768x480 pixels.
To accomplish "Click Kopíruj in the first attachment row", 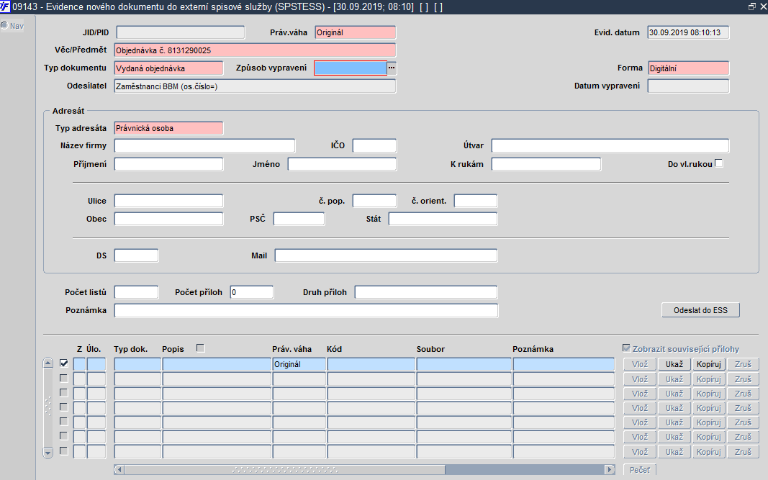I will [709, 364].
